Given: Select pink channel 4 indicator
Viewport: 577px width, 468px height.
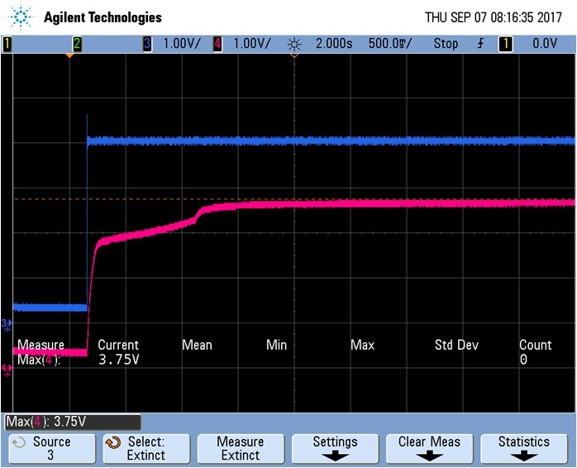Looking at the screenshot, I should coord(218,44).
